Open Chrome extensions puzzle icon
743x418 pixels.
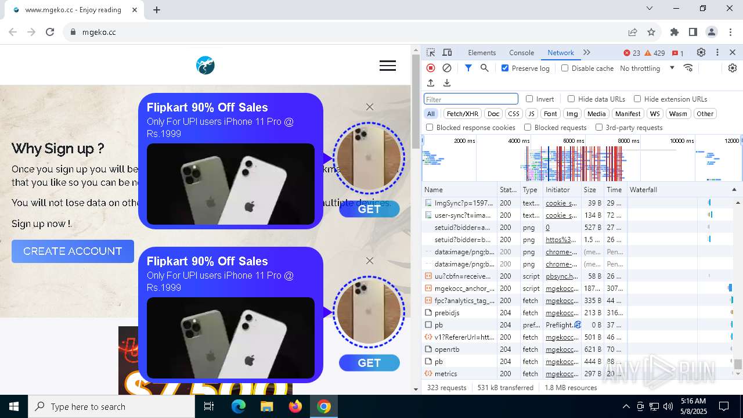tap(675, 32)
